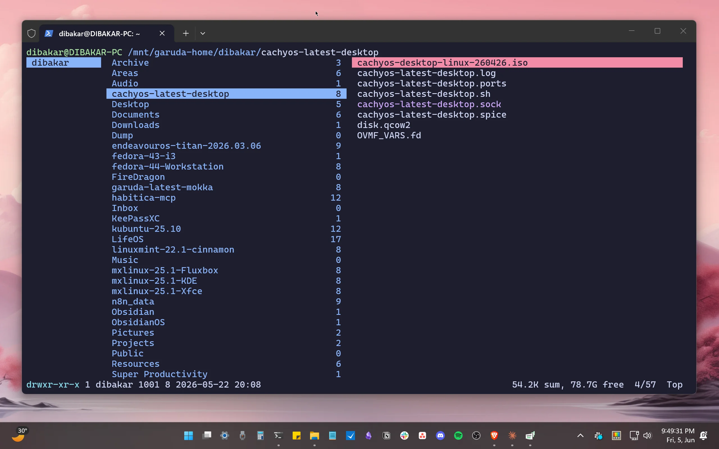Open the Windows Start menu

[x=188, y=436]
